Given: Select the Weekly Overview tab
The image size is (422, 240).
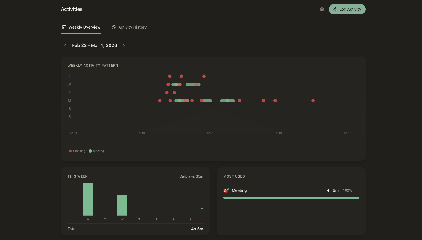Looking at the screenshot, I should (x=81, y=27).
